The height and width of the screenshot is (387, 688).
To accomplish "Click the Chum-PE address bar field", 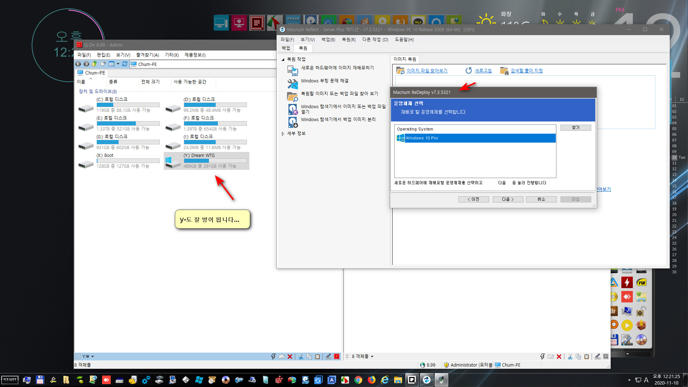I will point(203,64).
